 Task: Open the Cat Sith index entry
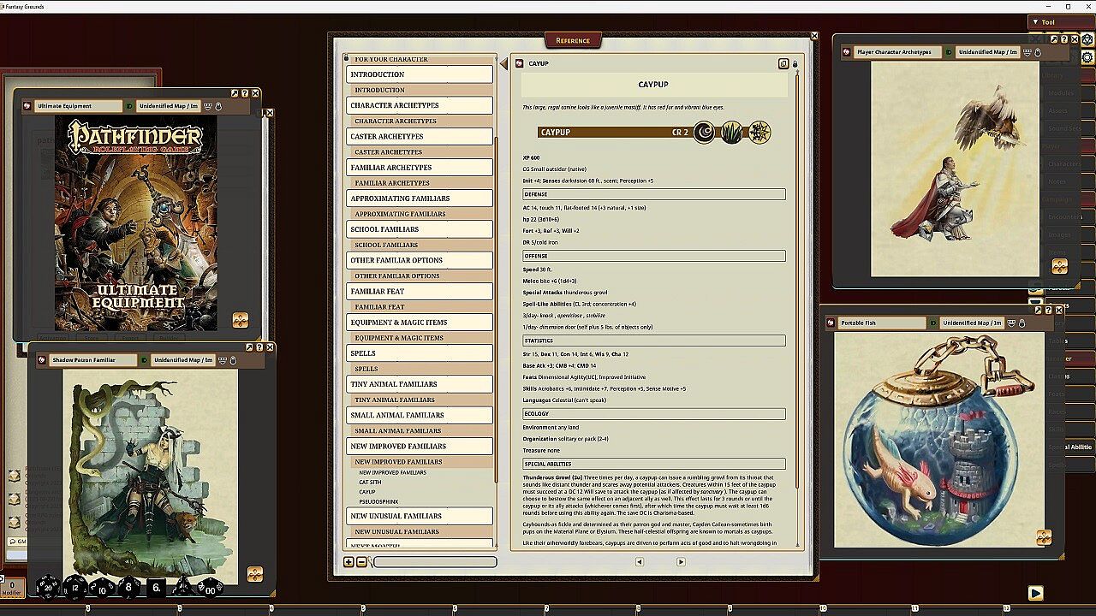click(x=370, y=483)
